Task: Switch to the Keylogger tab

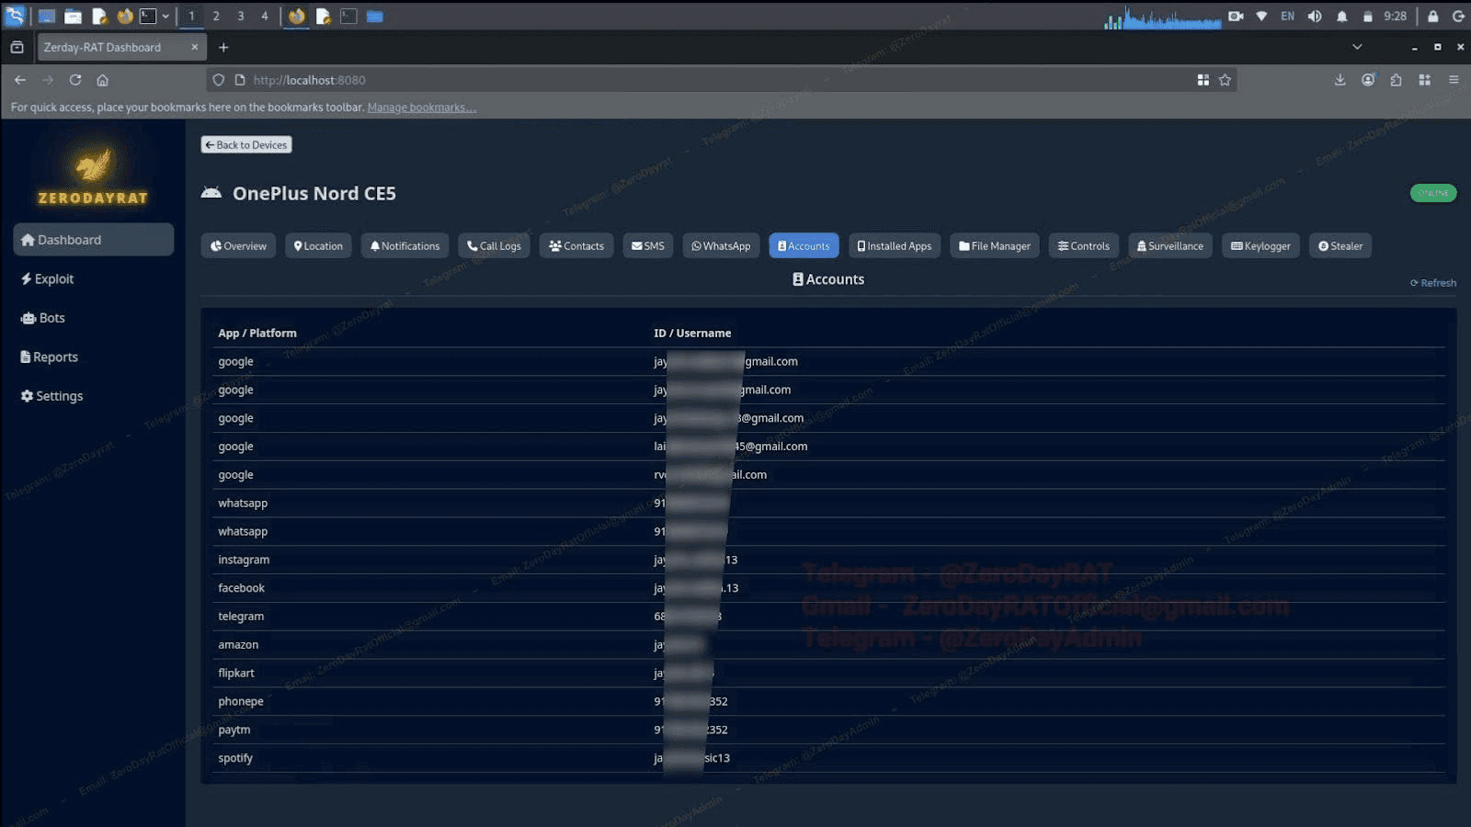Action: (x=1260, y=246)
